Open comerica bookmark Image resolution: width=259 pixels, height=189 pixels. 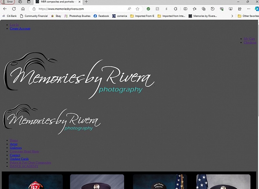[x=120, y=16]
